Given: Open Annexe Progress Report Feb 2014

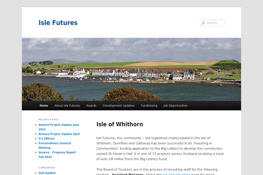Looking at the screenshot, I should 57,154.
